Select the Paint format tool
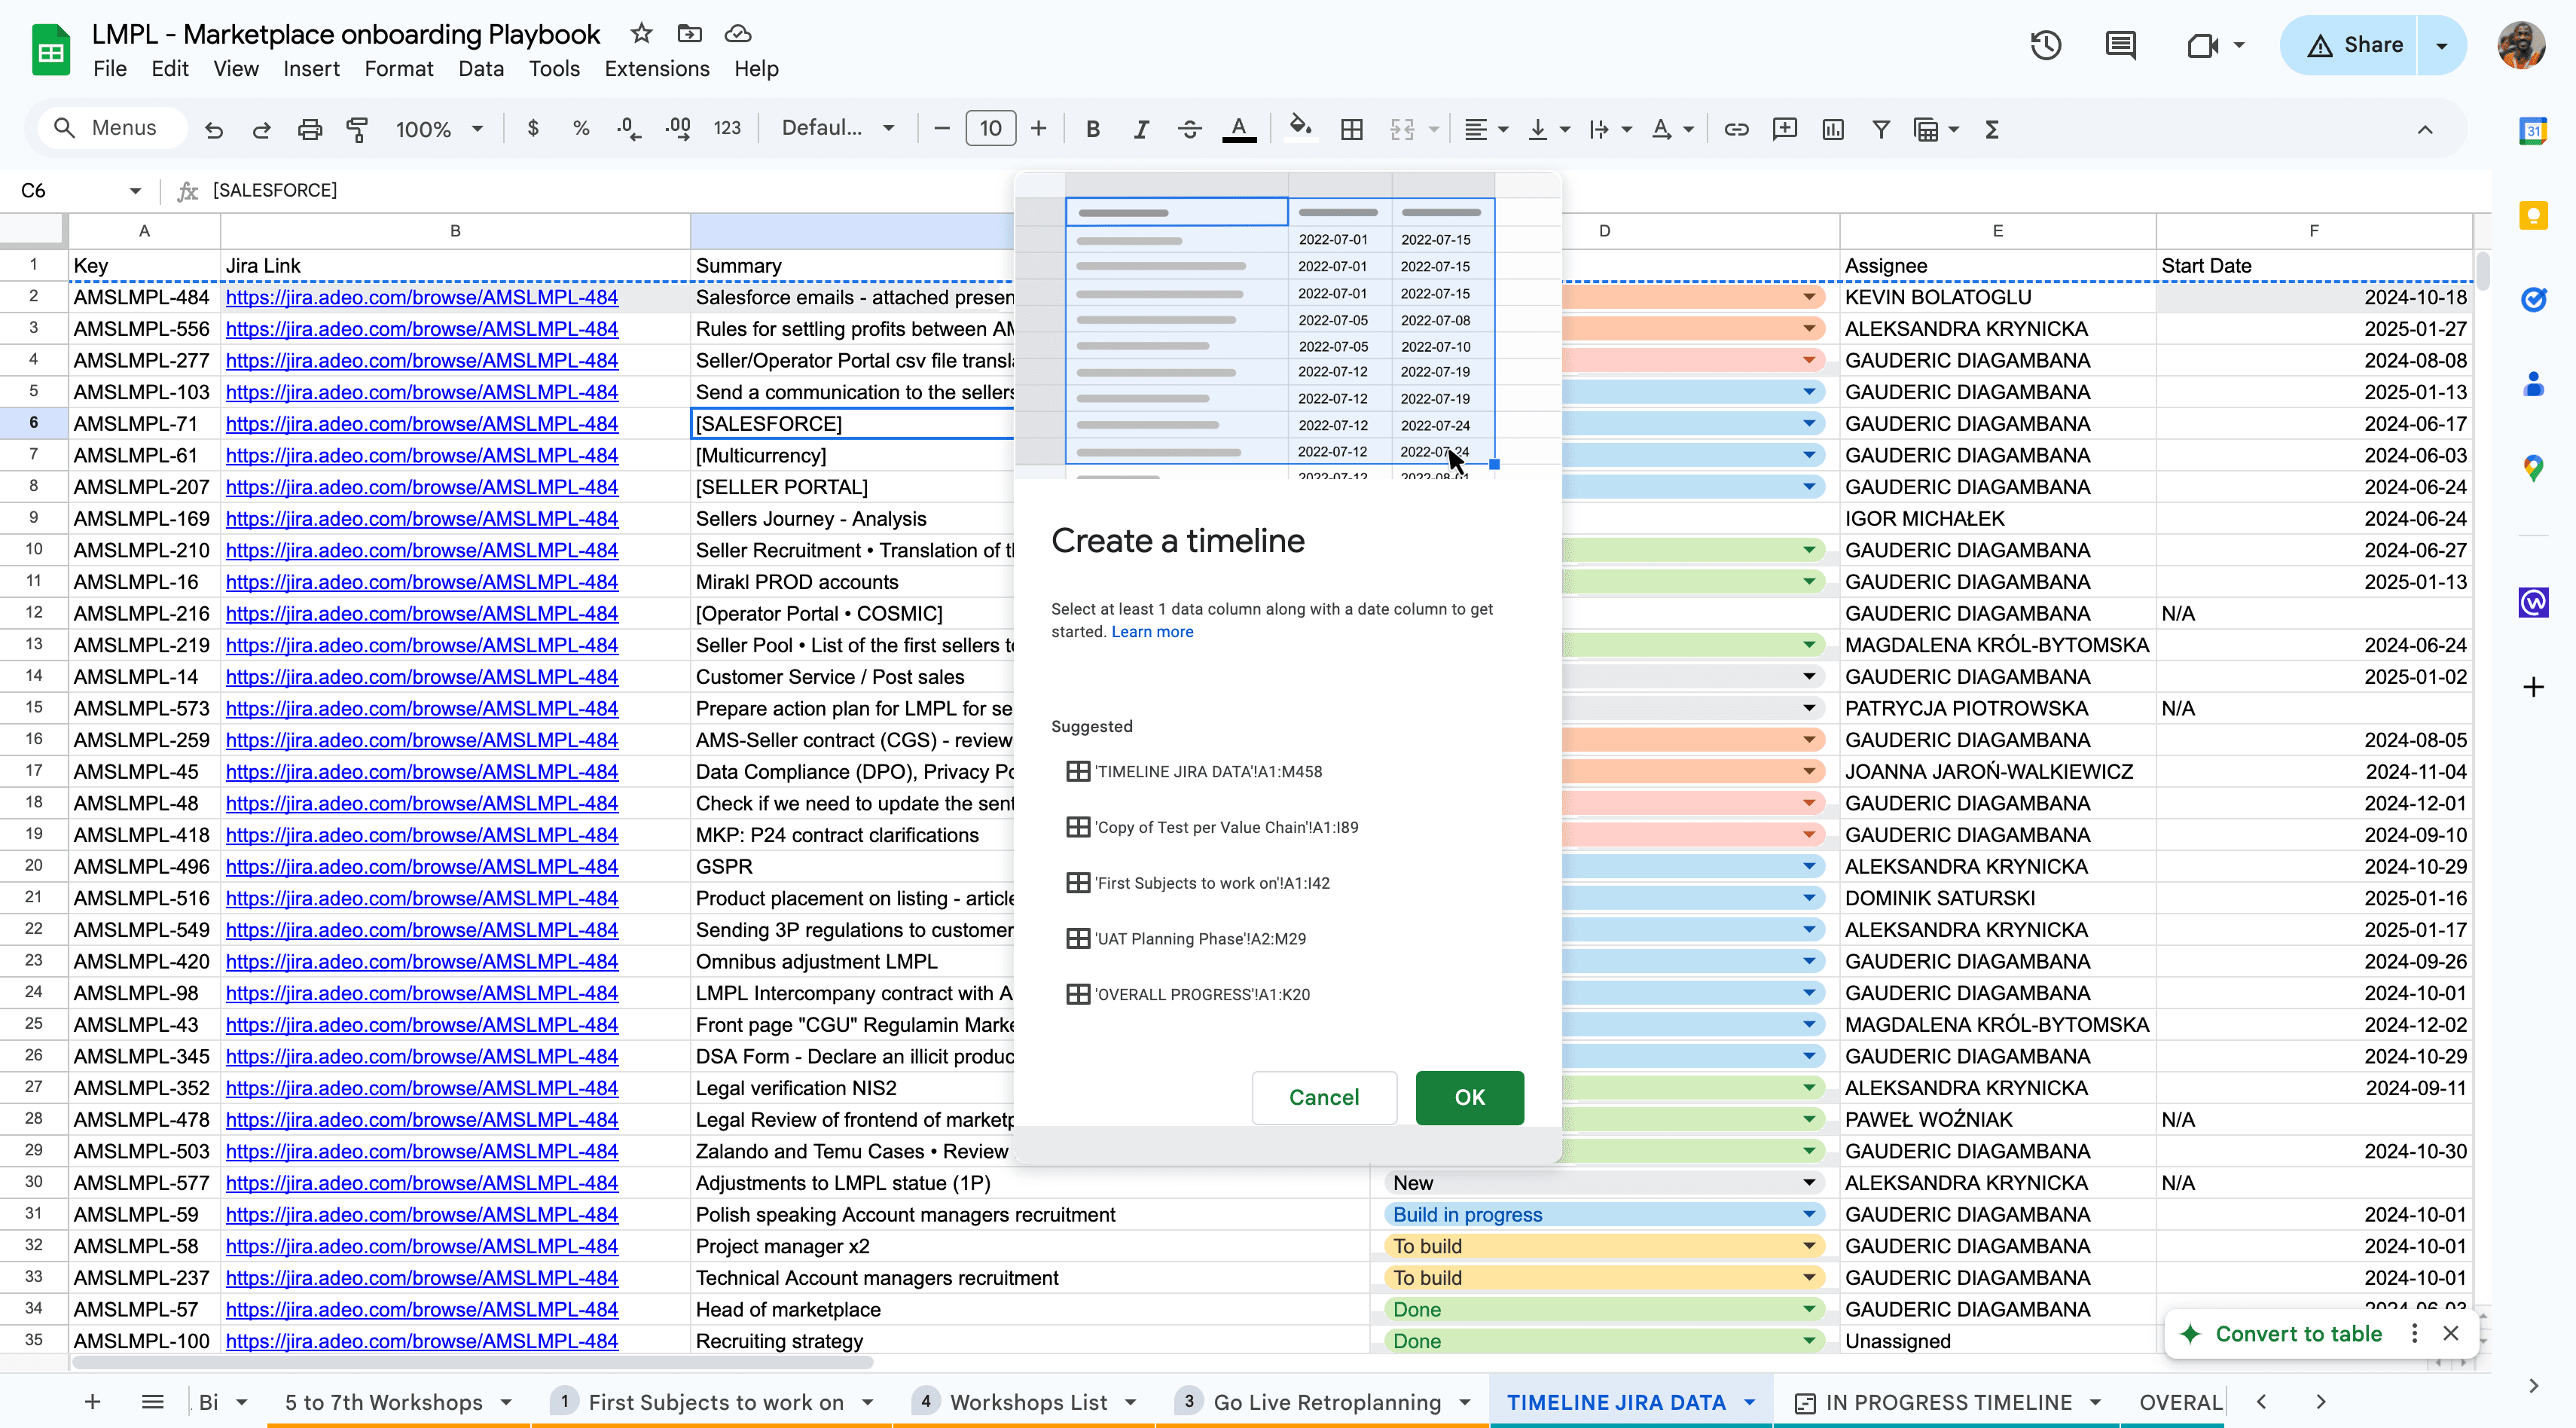 [357, 129]
